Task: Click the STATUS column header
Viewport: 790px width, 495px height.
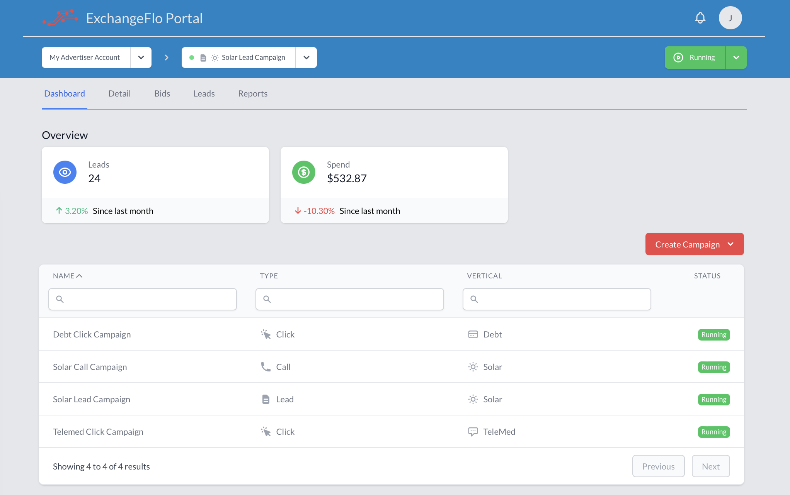Action: (707, 276)
